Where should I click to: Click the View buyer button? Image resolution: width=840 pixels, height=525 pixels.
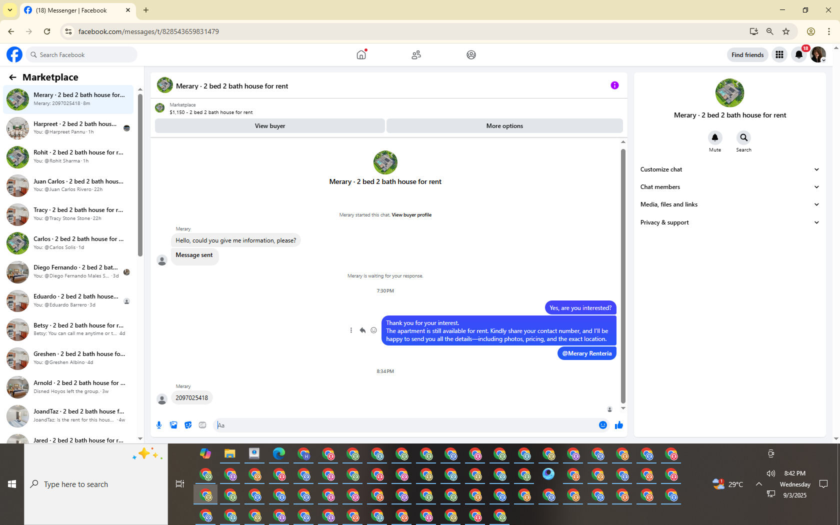tap(270, 126)
